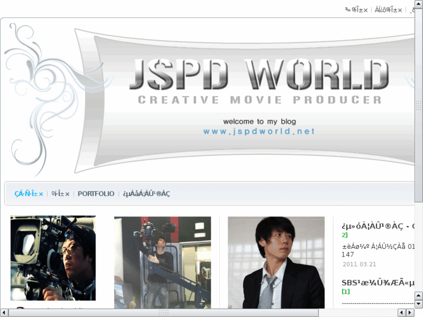Click the first top-right header utility link
423x317 pixels.
point(356,10)
